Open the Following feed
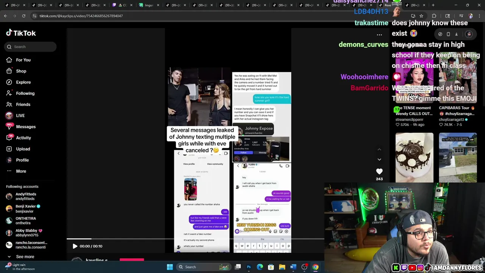Viewport: 485px width, 273px height. tap(25, 93)
